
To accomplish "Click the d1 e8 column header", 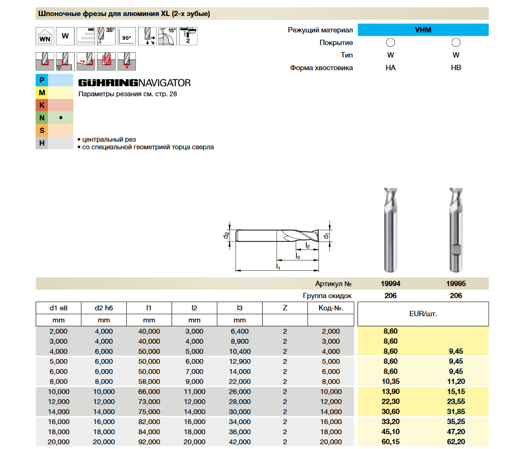I will [x=58, y=307].
